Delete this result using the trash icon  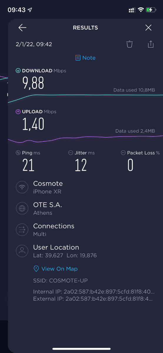(x=129, y=44)
